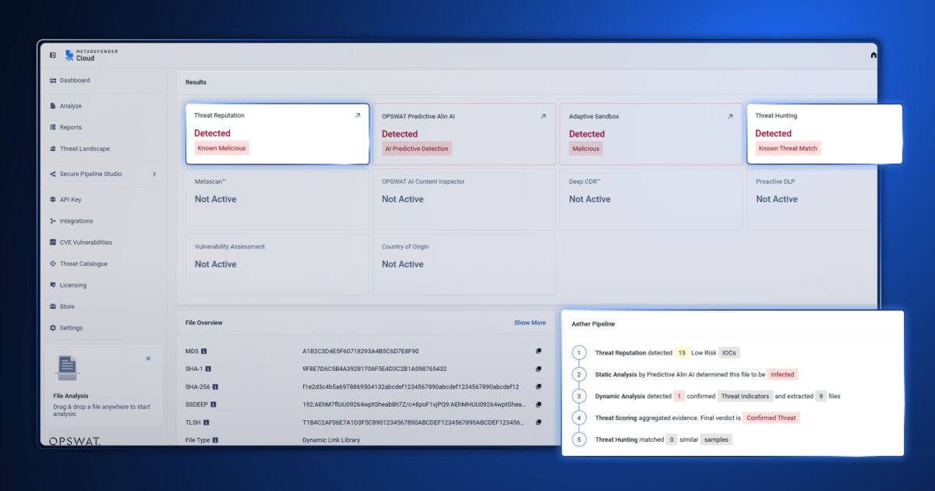Select the Proactive DLP card
Image resolution: width=935 pixels, height=491 pixels.
[812, 199]
